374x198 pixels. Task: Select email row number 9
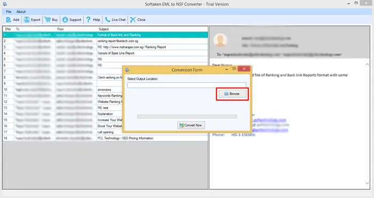click(x=63, y=83)
